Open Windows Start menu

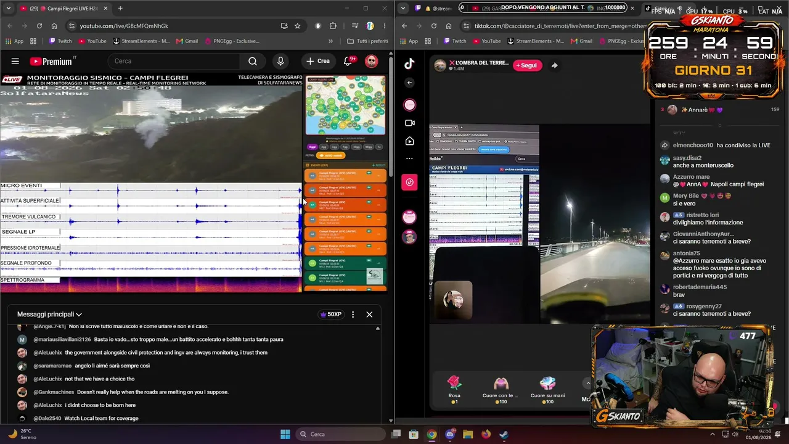[x=285, y=434]
